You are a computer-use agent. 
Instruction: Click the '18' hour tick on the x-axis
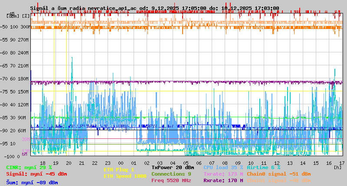pos(43,163)
